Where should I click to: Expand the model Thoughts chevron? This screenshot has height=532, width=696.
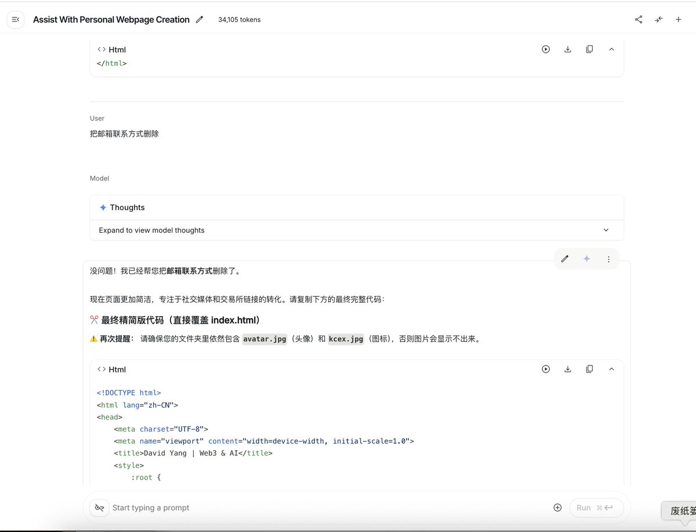[606, 230]
